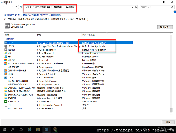This screenshot has height=133, width=176.
Task: Click 'Internet Explorer' value in MK row
Action: (90, 53)
